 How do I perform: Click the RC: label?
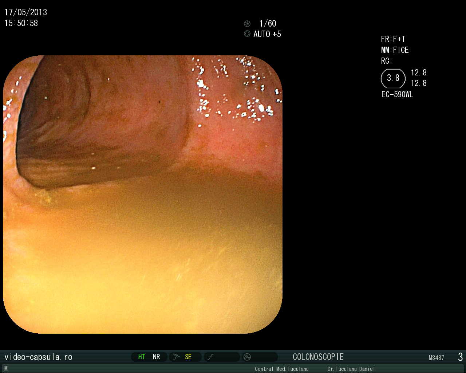coord(387,61)
